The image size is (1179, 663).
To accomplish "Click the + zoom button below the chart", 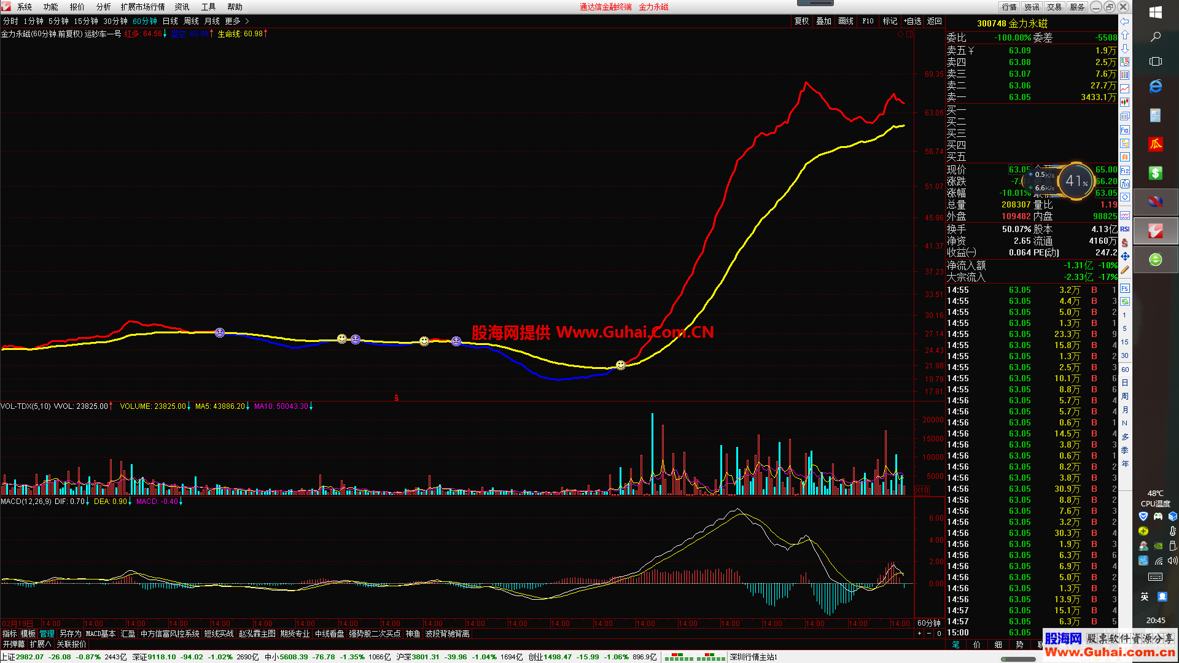I will [919, 634].
